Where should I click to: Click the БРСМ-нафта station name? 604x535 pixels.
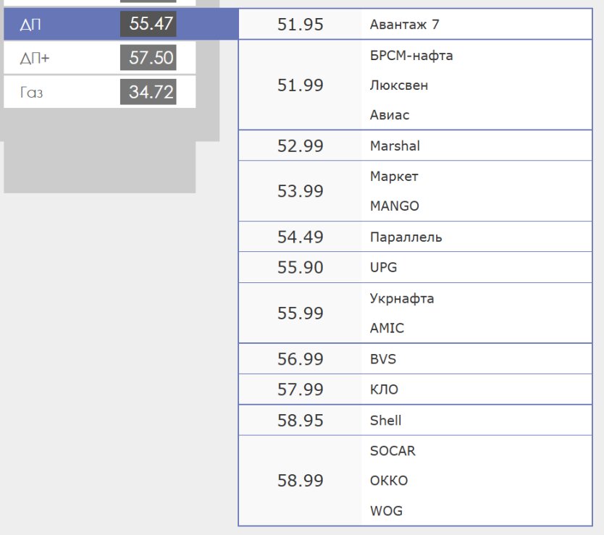411,56
